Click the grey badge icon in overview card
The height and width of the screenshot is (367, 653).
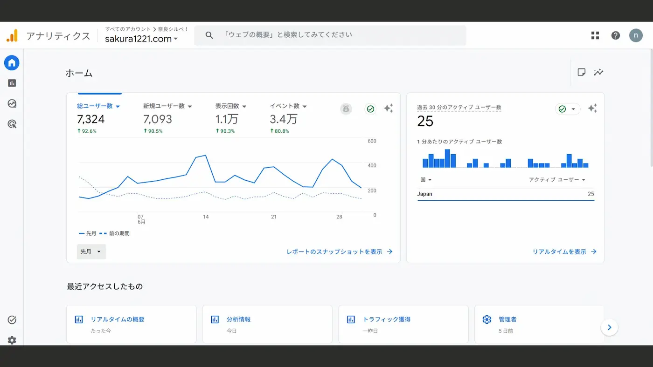(346, 109)
